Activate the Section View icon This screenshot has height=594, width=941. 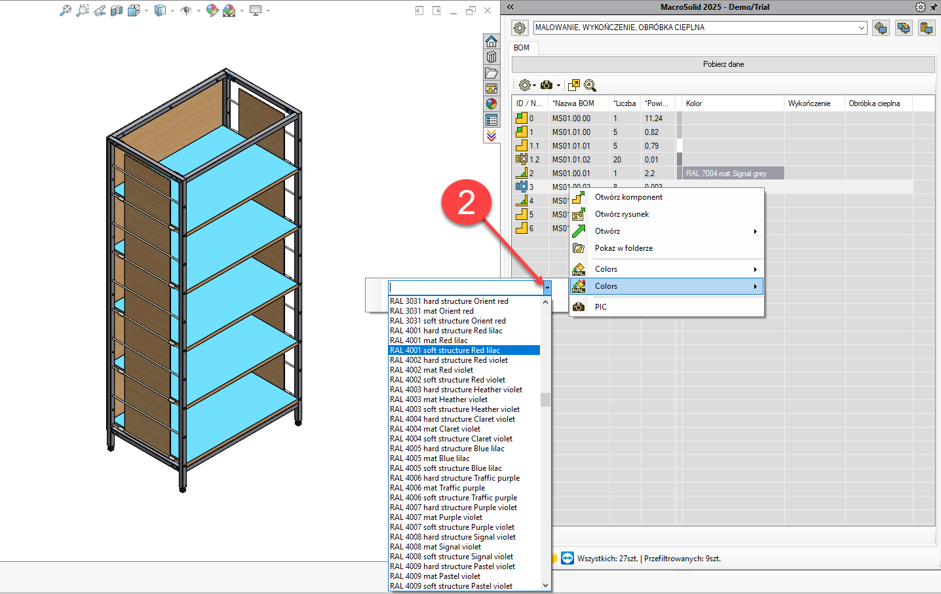coord(117,10)
